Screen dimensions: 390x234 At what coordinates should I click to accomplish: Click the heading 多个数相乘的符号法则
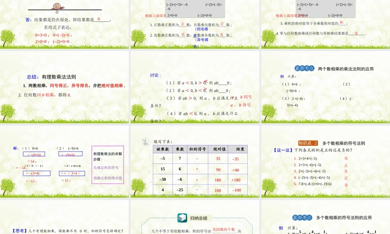(344, 143)
